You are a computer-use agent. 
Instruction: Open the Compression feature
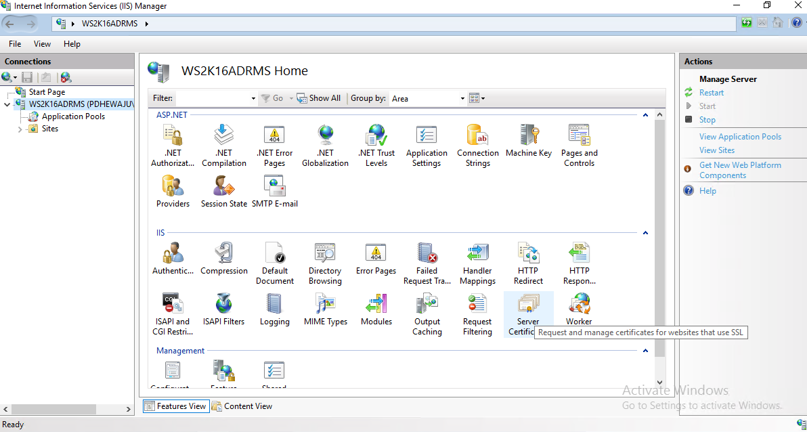coord(224,259)
